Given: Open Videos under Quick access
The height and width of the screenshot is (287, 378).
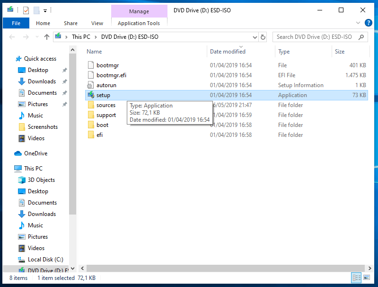Looking at the screenshot, I should [x=36, y=138].
